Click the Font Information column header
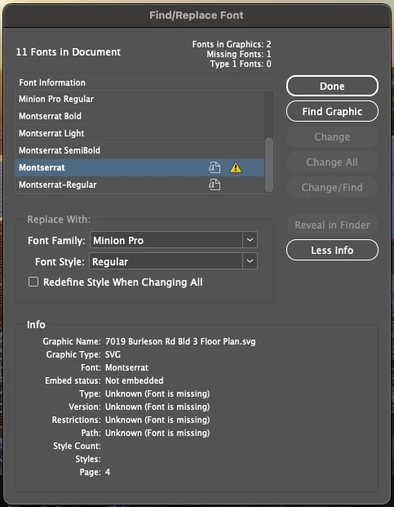Image resolution: width=394 pixels, height=507 pixels. (x=52, y=82)
